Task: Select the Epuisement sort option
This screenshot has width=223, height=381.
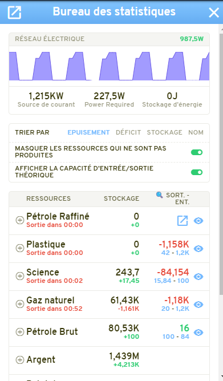Action: pyautogui.click(x=88, y=132)
